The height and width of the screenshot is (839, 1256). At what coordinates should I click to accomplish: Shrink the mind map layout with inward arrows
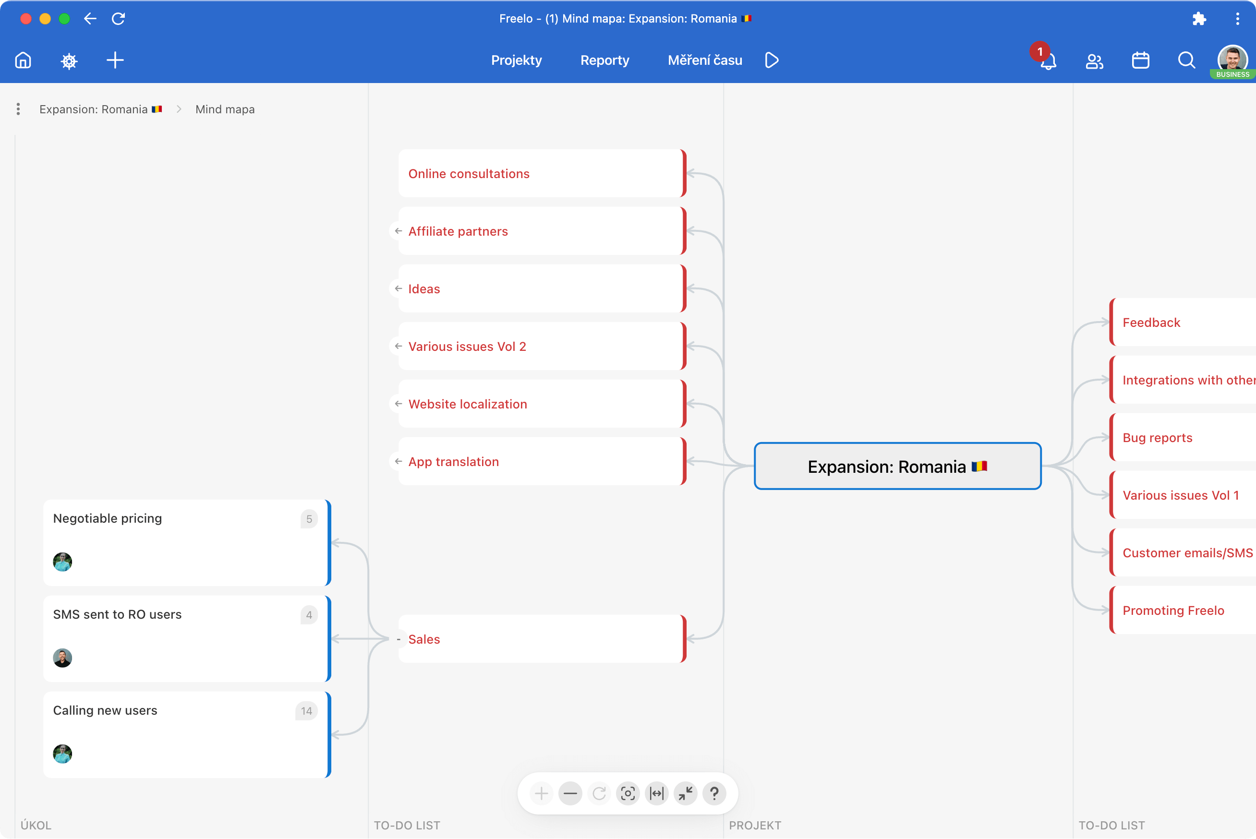click(686, 793)
